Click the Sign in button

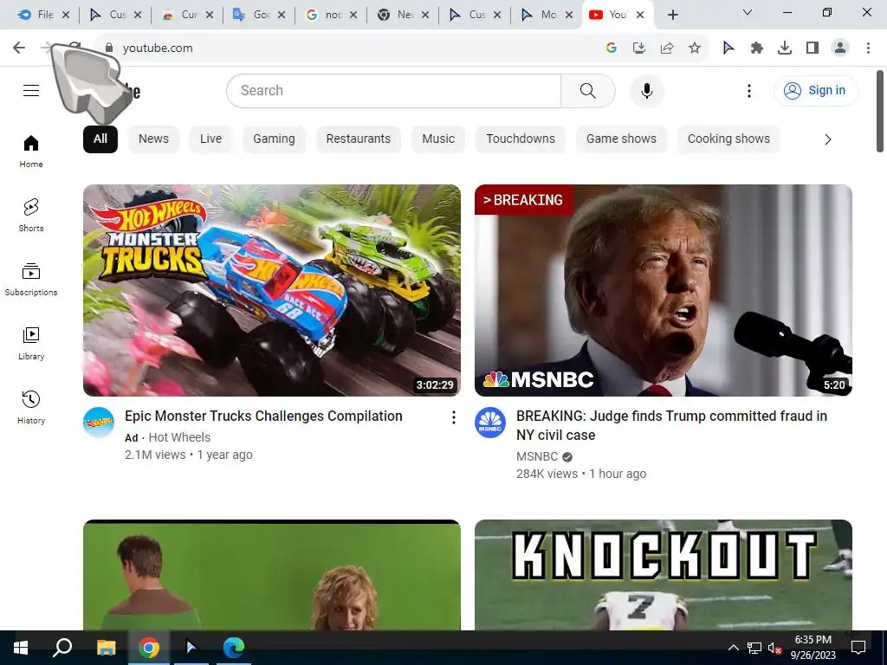[x=815, y=90]
